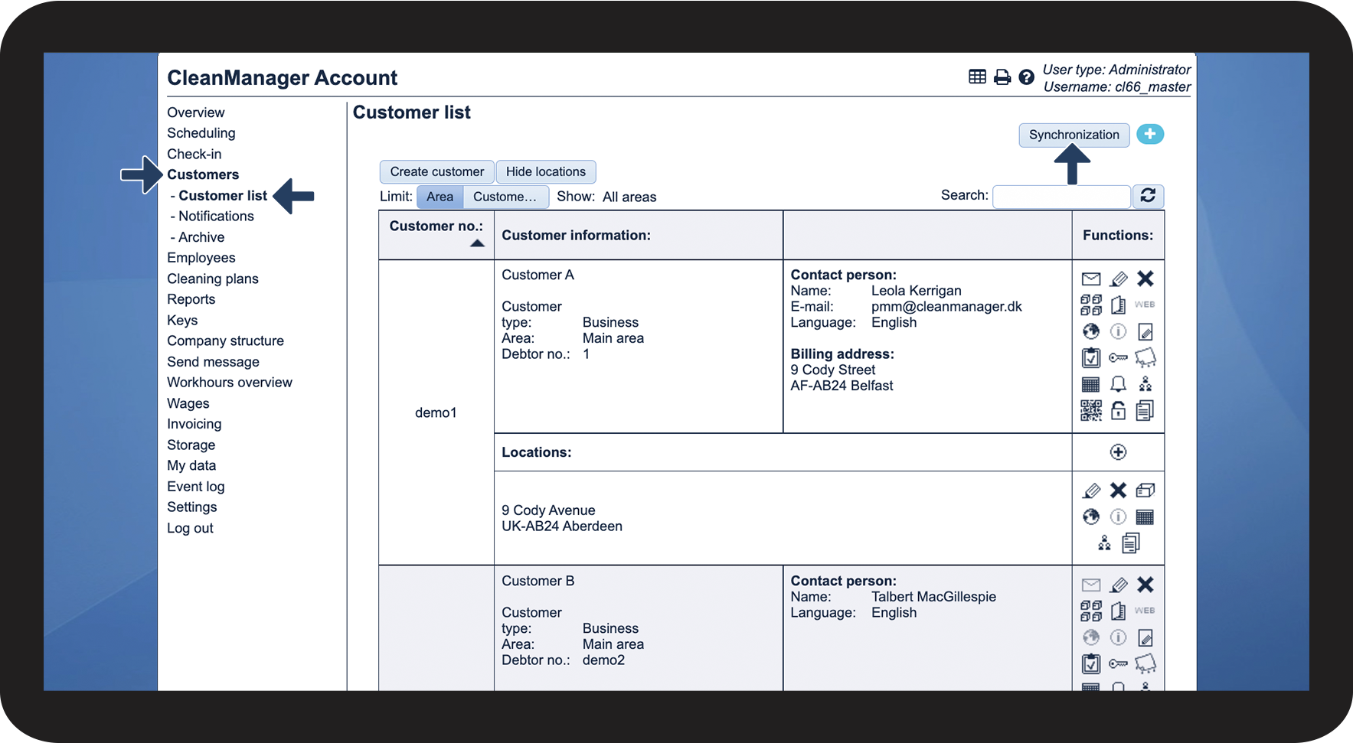The height and width of the screenshot is (743, 1353).
Task: Click the Create customer button
Action: [436, 171]
